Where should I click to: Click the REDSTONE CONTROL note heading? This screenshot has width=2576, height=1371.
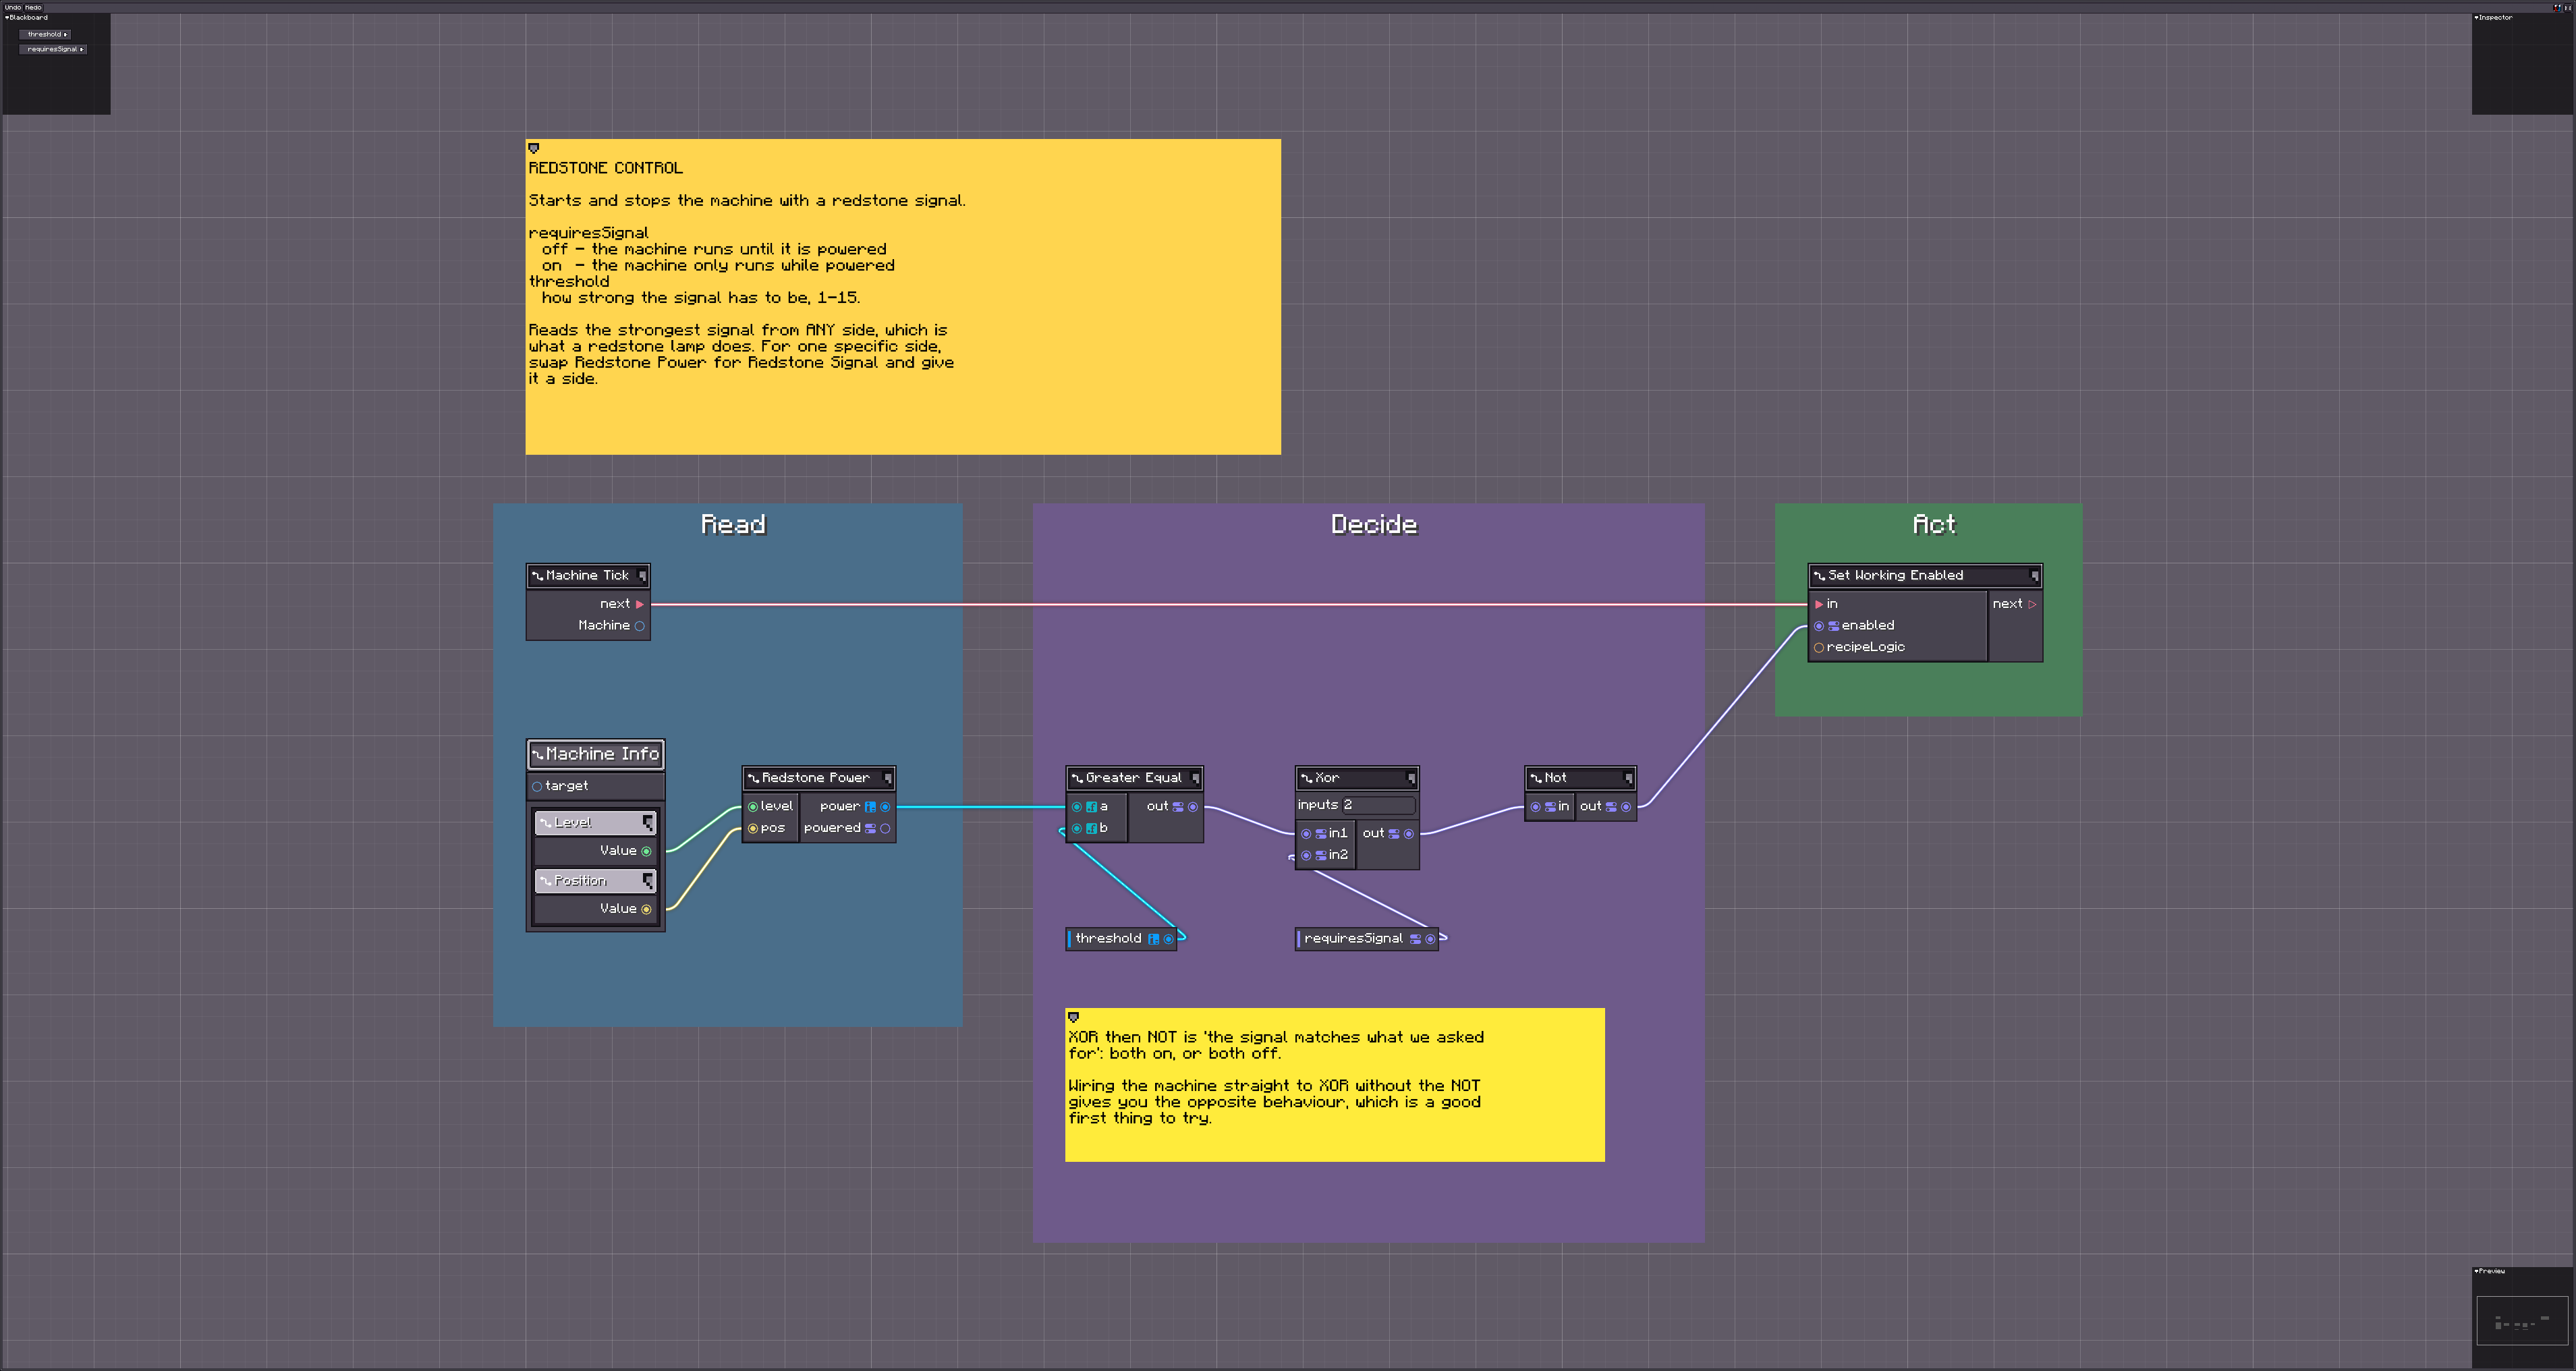606,168
